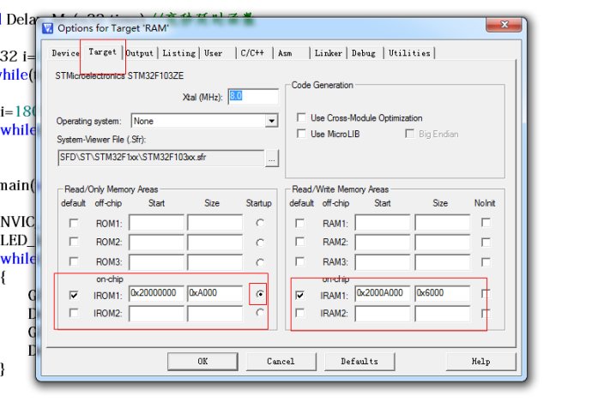Select the IROM1 Startup radio button

pyautogui.click(x=260, y=294)
